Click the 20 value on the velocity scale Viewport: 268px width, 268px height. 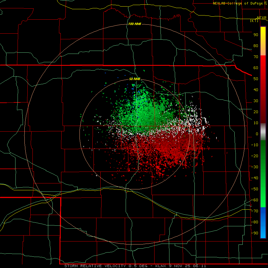pos(256,112)
